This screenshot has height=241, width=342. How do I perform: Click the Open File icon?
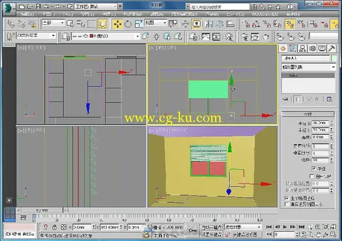pos(30,7)
